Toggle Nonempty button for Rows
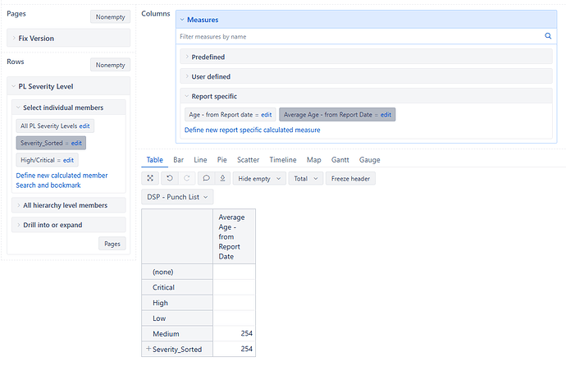566x366 pixels. [110, 65]
